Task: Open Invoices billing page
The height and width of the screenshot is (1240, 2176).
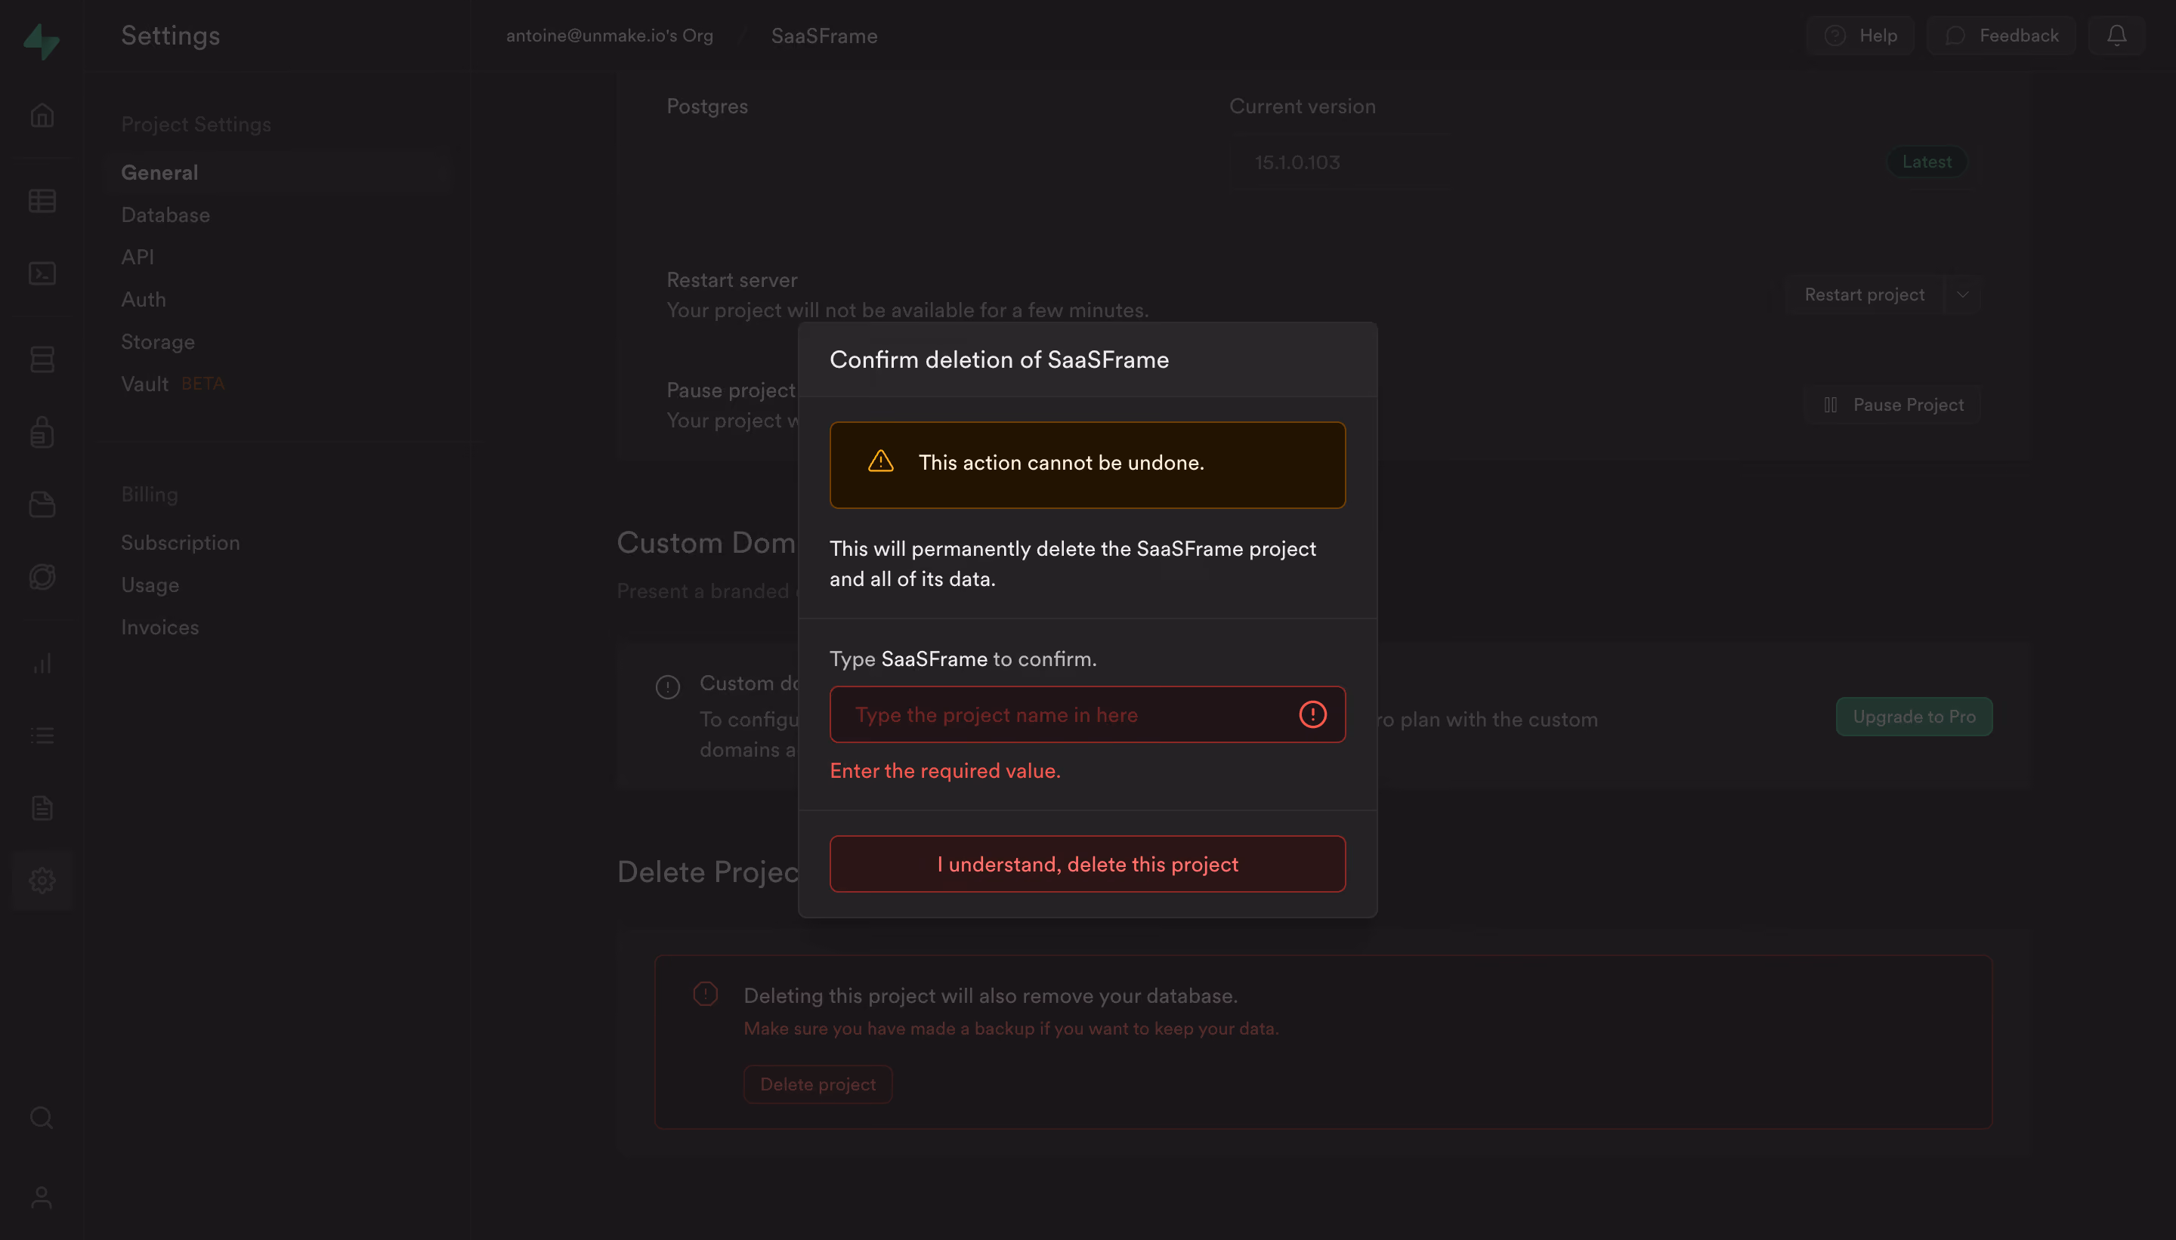Action: (x=160, y=628)
